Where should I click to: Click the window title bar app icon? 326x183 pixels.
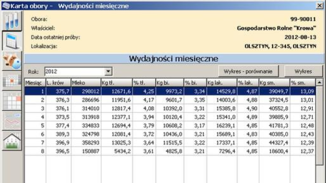click(6, 6)
